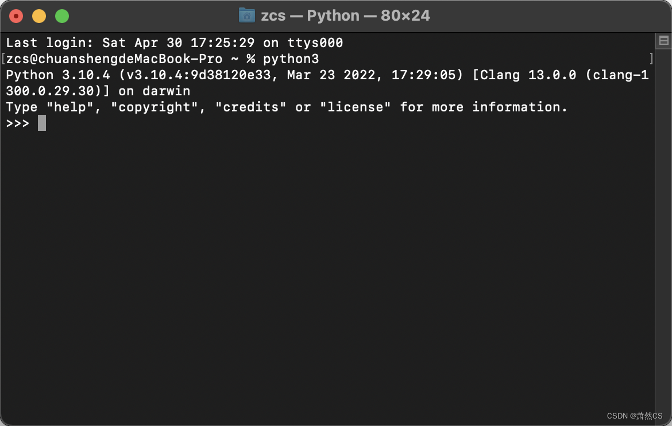Click the "zcs@chuanshengdeMacBook-Pro" prompt text

pyautogui.click(x=114, y=59)
